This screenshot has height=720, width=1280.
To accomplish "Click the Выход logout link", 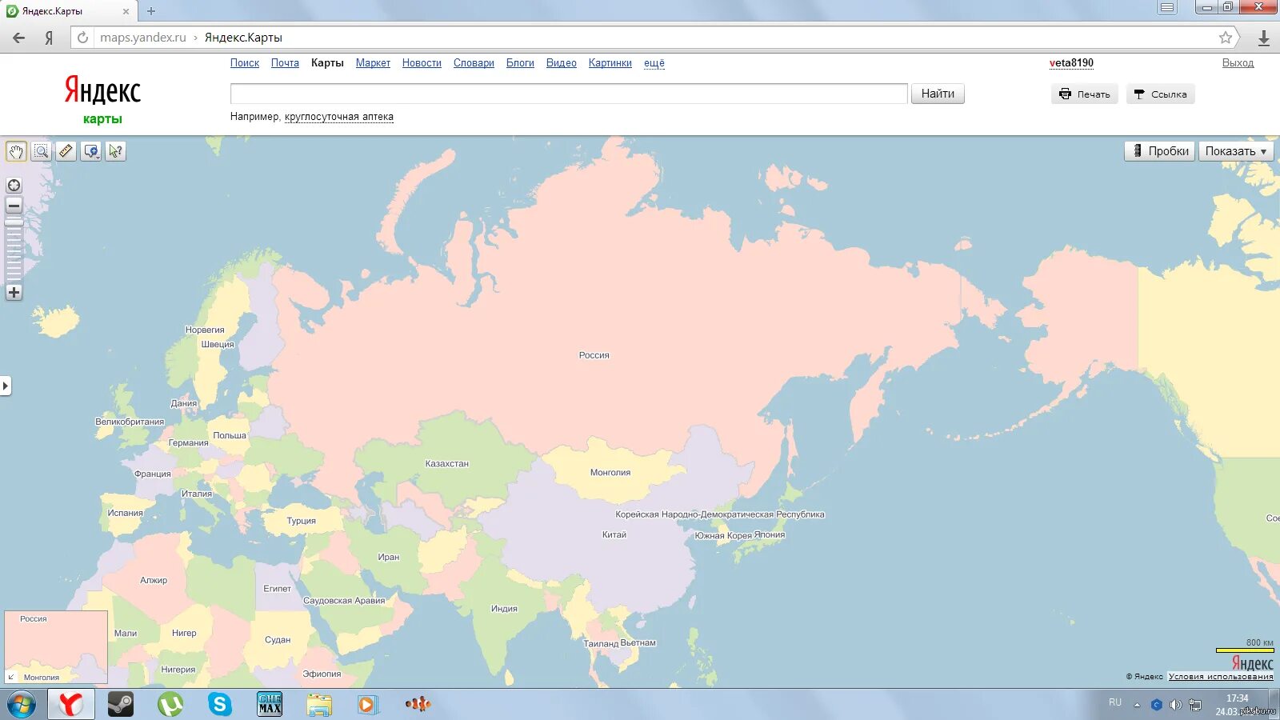I will pyautogui.click(x=1238, y=63).
